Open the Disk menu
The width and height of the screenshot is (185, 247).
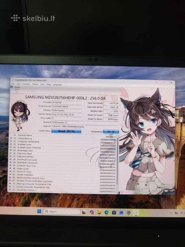tap(42, 84)
